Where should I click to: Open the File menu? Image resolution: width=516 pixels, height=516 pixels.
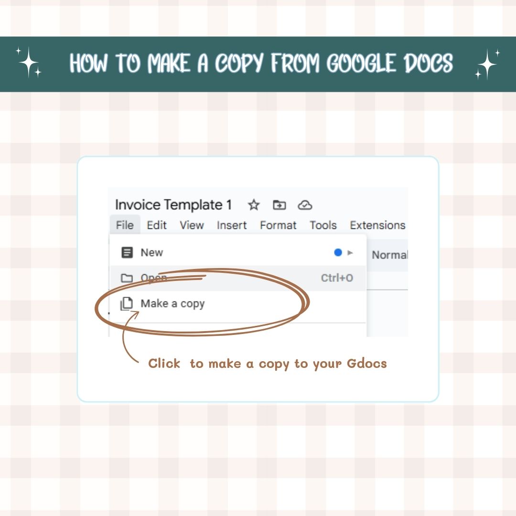[x=125, y=225]
